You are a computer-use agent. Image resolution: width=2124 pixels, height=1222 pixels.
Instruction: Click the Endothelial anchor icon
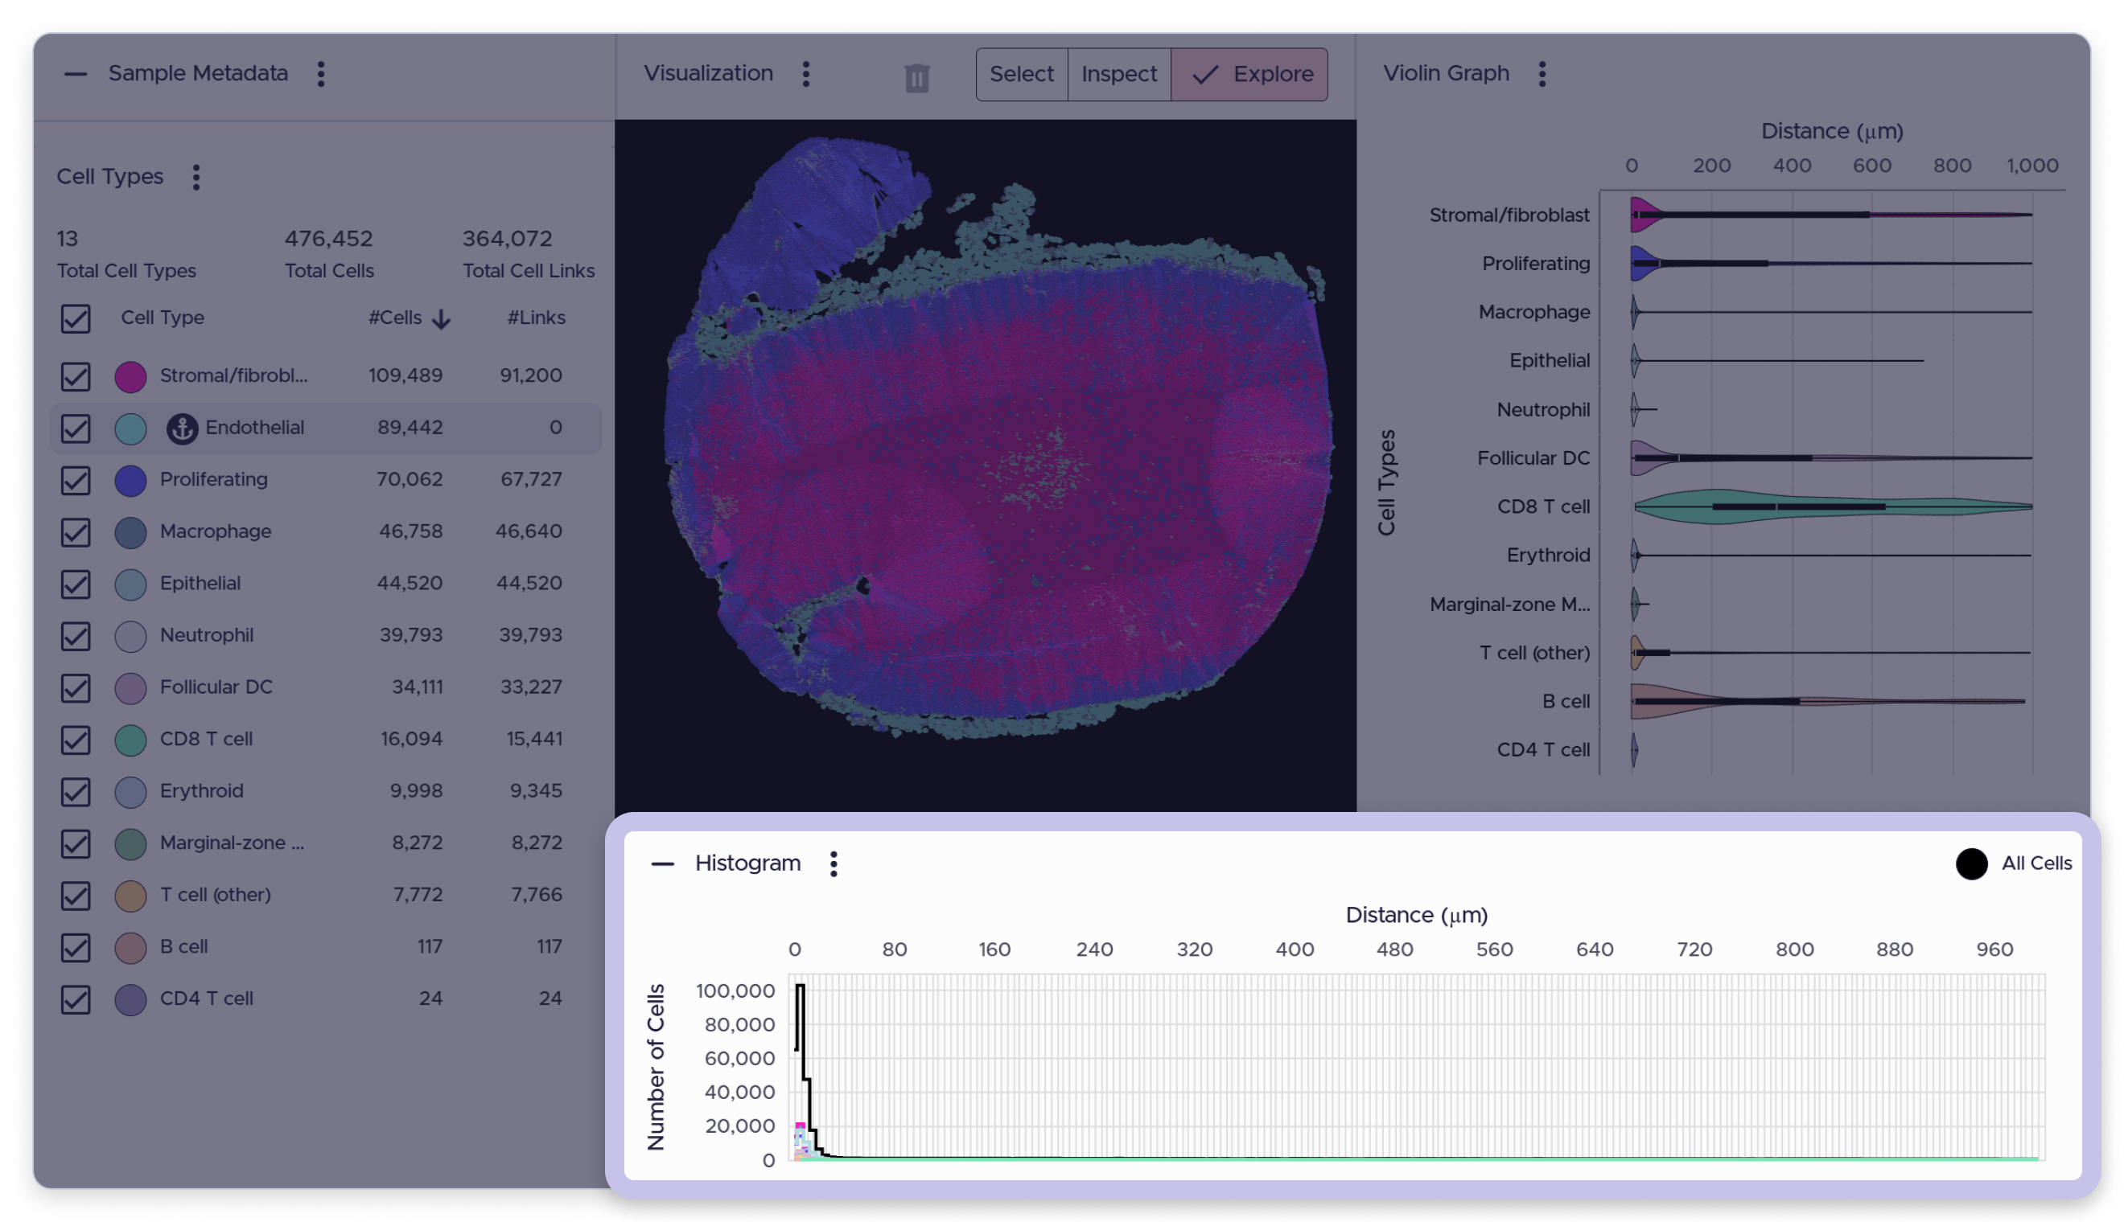coord(183,428)
